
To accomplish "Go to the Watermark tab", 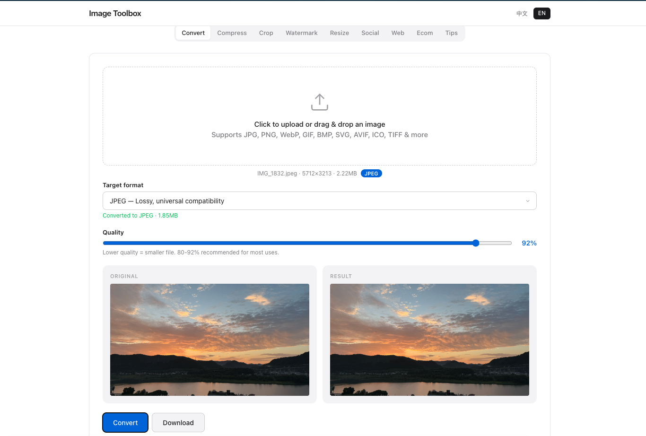I will click(x=302, y=33).
